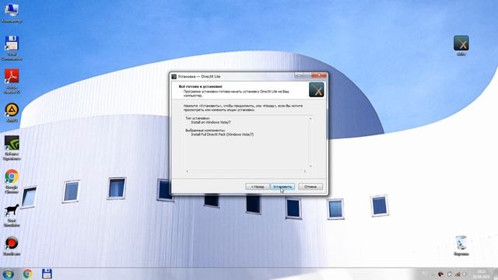Screen dimensions: 498x280
Task: Open the taskbar clock and date
Action: (x=481, y=275)
